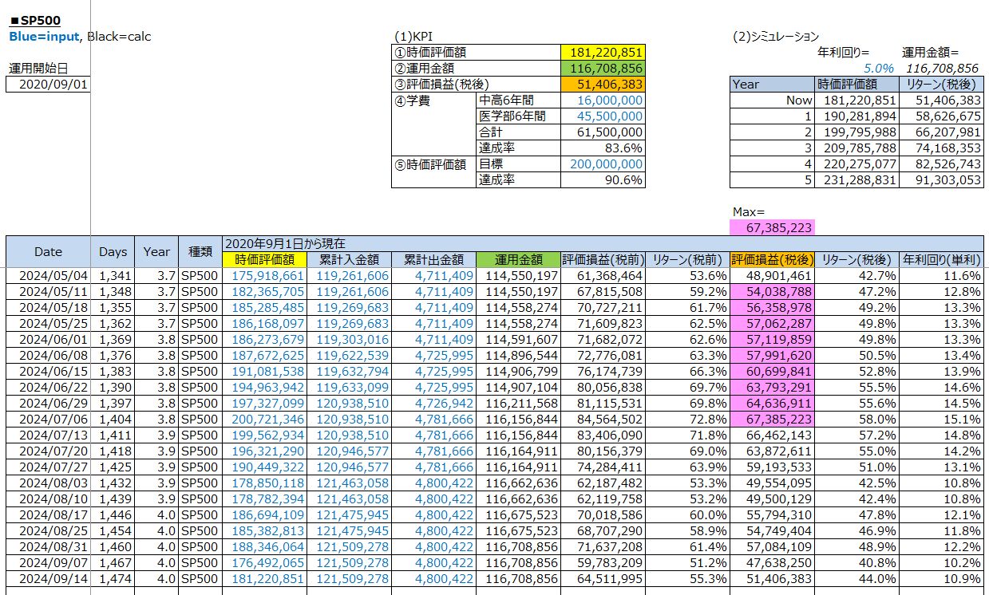Click the 年利回り(単利) column header
Image resolution: width=989 pixels, height=595 pixels.
(x=942, y=259)
